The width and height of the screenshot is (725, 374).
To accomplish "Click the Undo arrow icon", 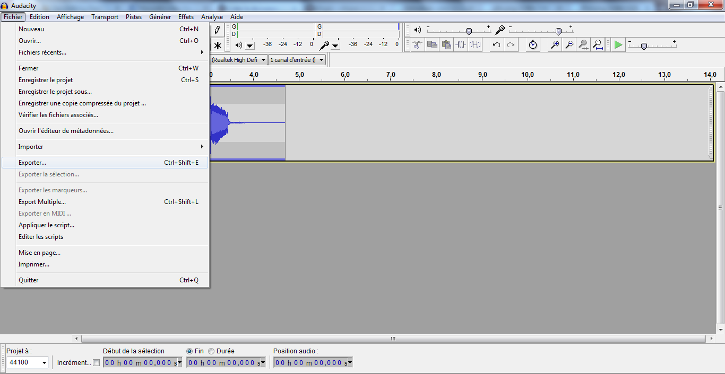I will (x=495, y=44).
